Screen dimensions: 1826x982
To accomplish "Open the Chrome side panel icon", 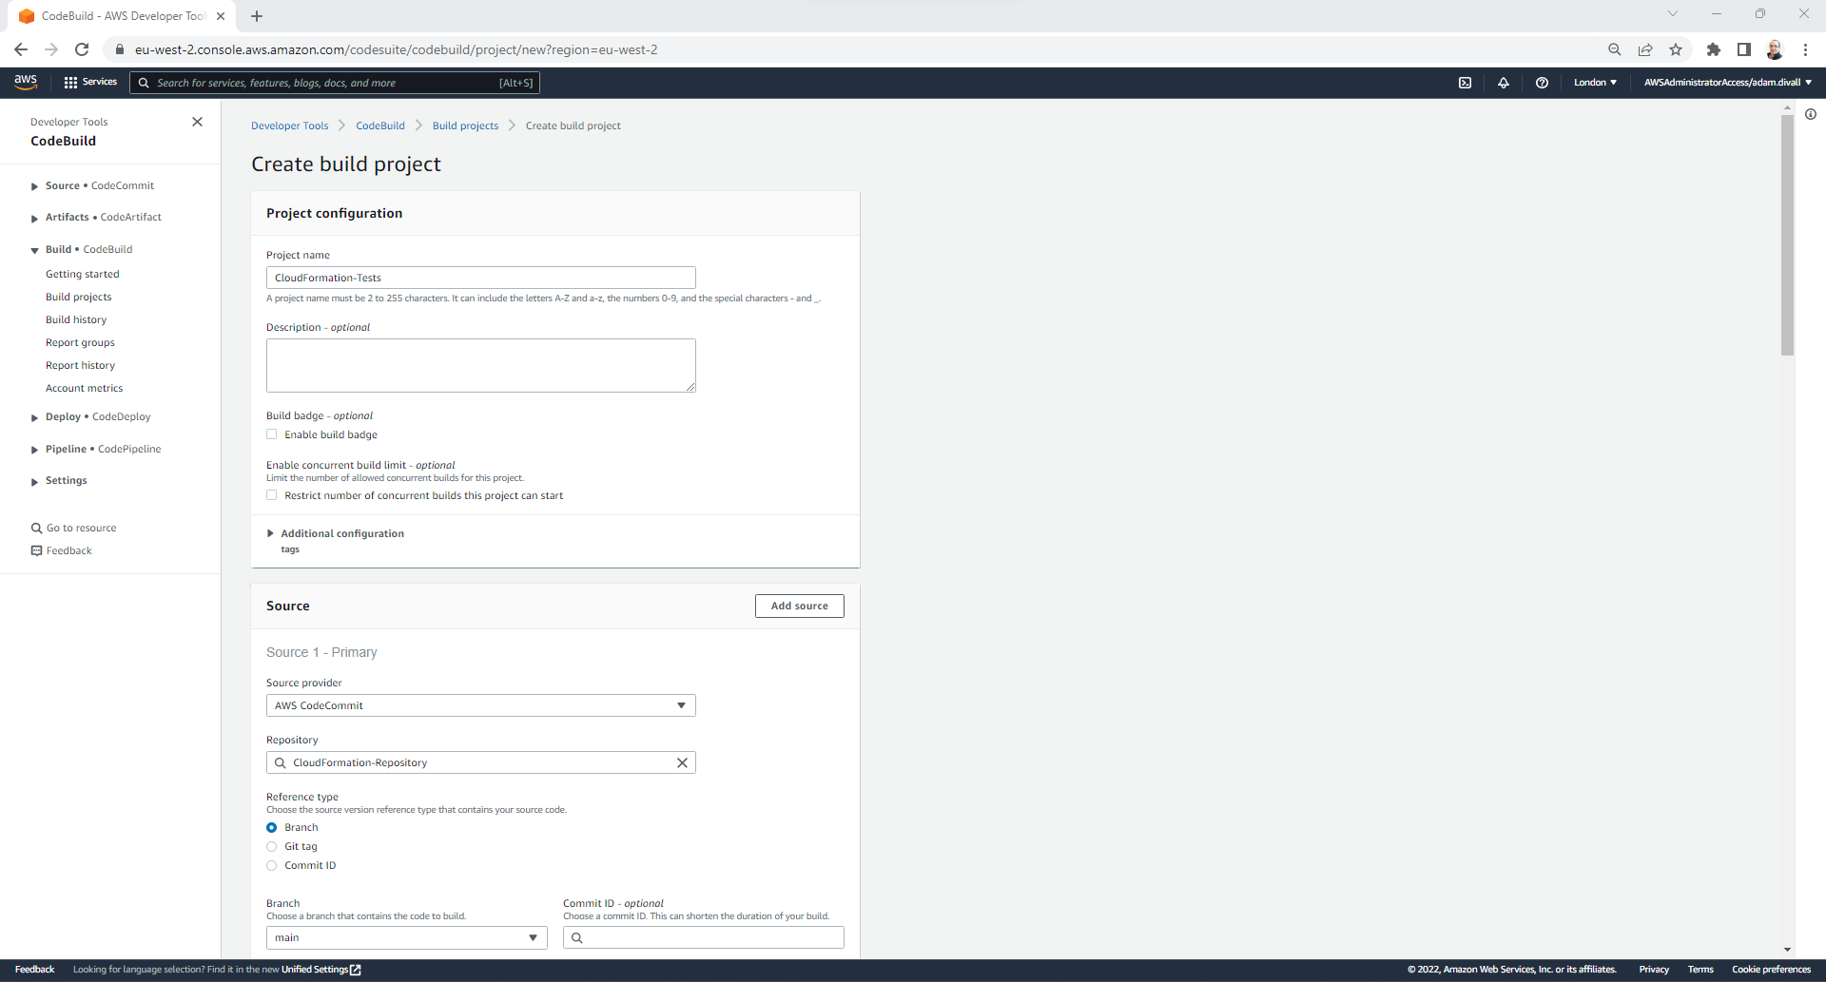I will pos(1744,49).
